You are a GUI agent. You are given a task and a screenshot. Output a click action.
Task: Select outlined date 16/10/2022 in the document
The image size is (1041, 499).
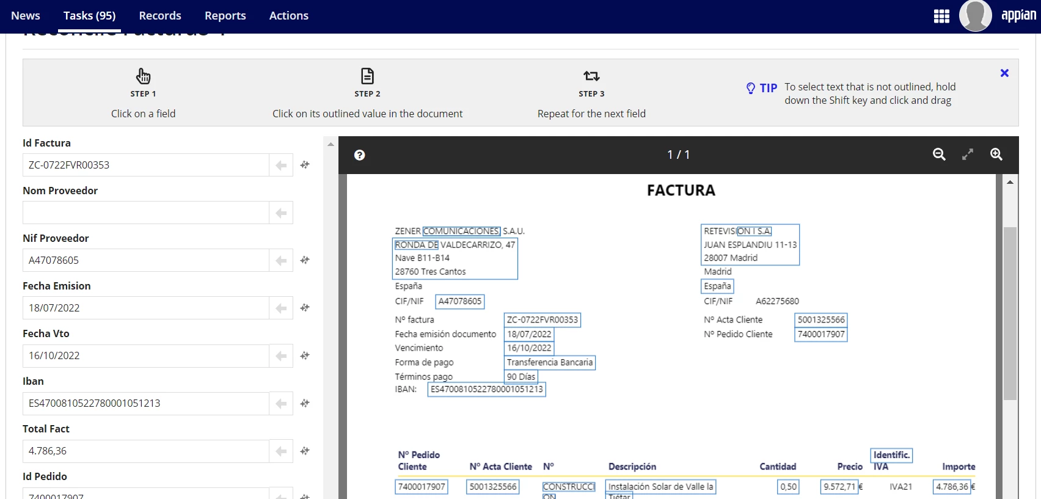(x=529, y=348)
